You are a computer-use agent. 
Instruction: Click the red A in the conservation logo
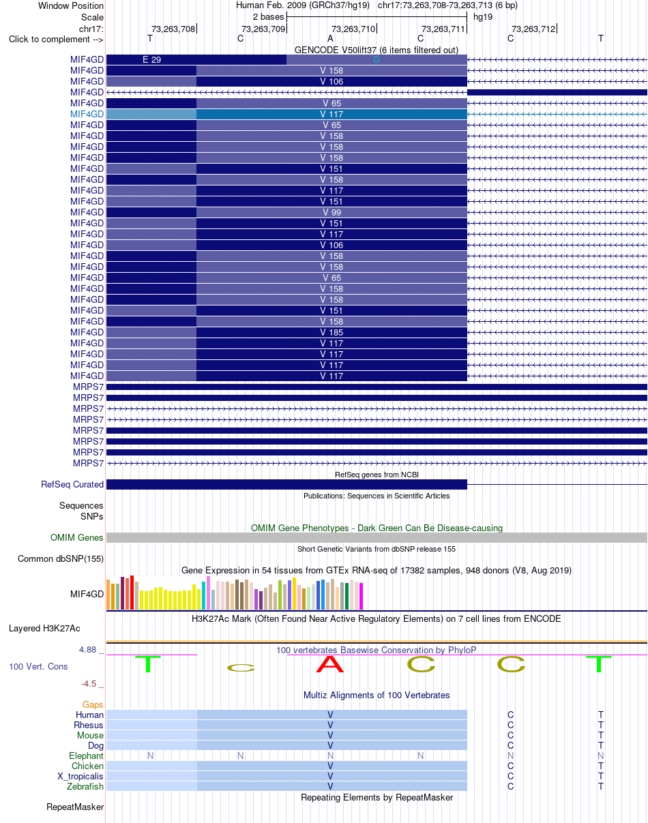tap(330, 664)
